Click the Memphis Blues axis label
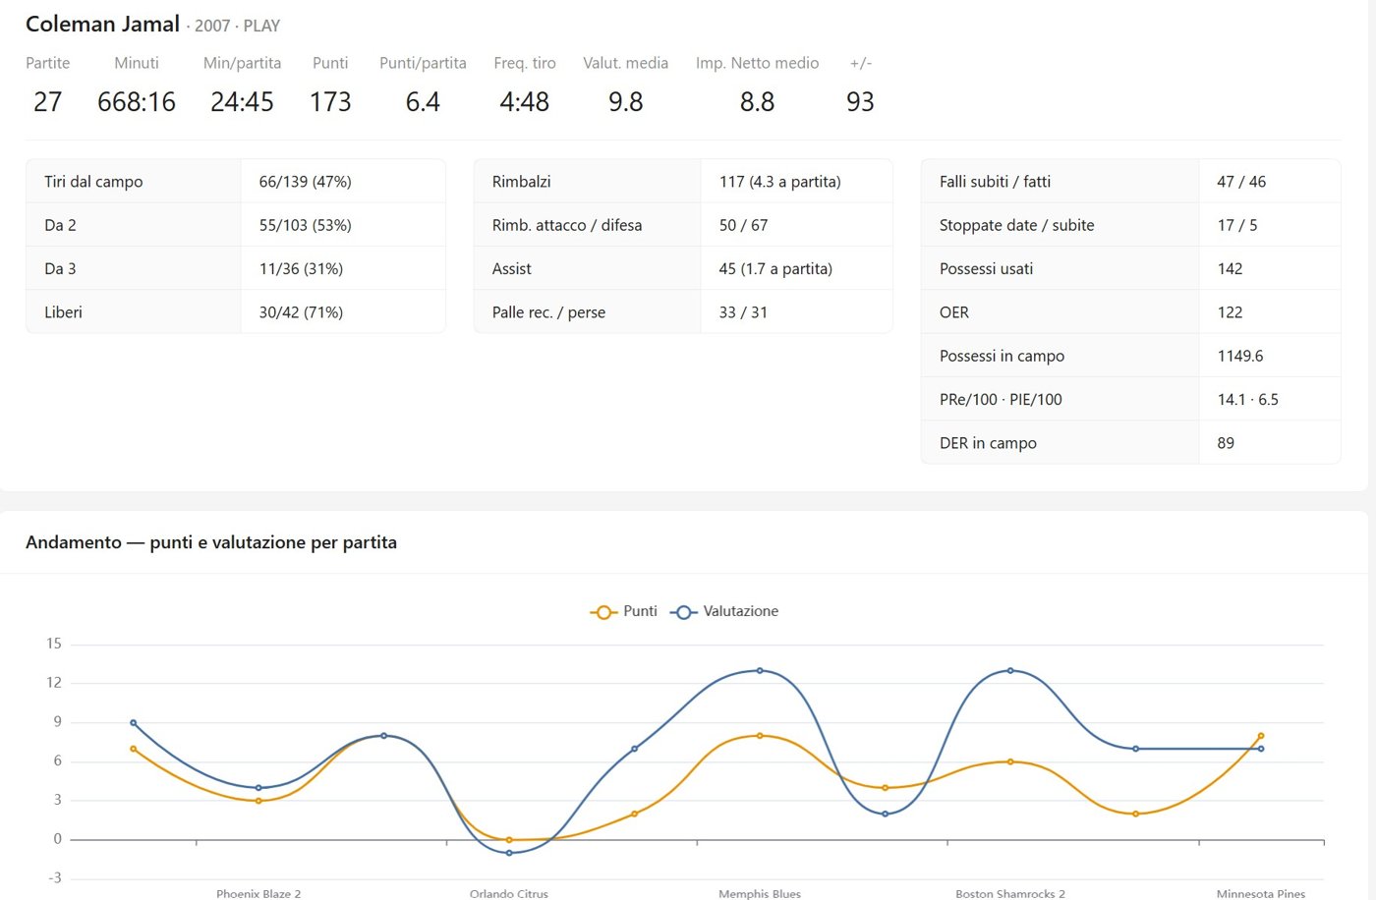Screen dimensions: 1376x900 [760, 893]
